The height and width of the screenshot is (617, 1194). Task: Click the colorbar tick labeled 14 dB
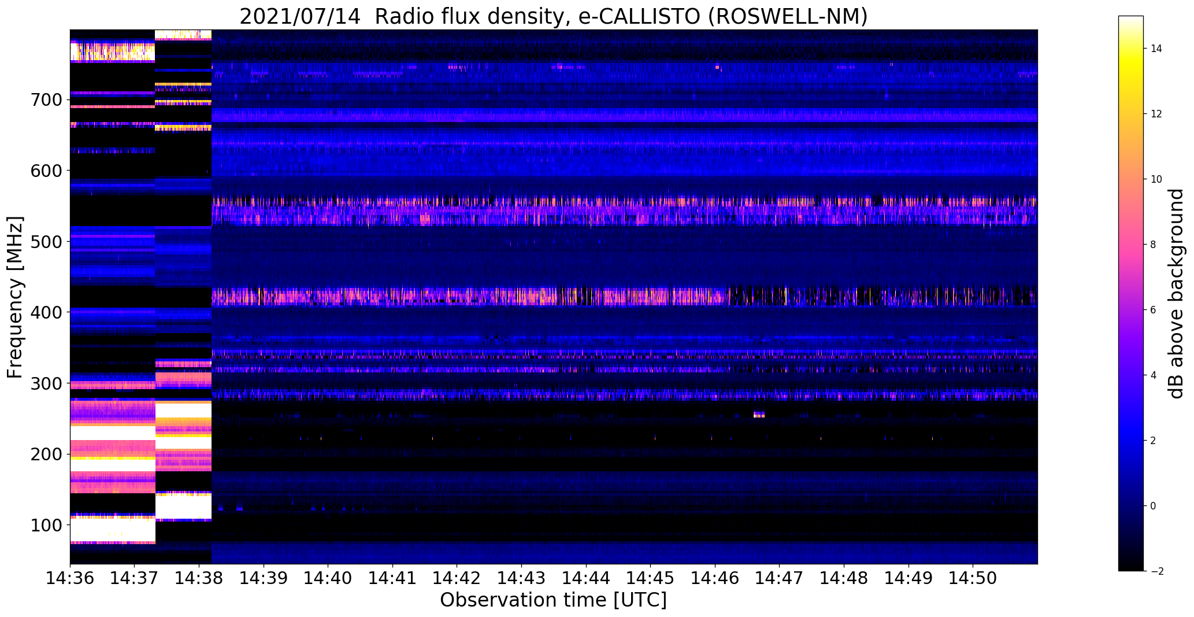coord(1156,49)
